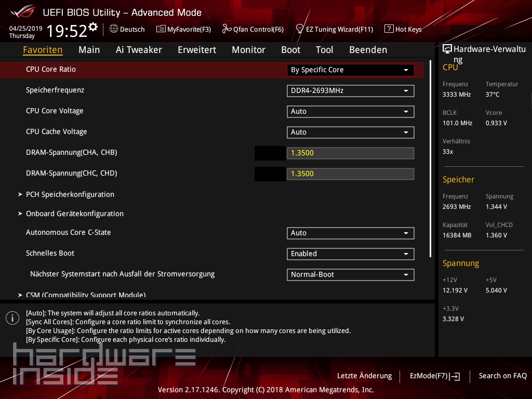Click the globe language icon for Deutsch
Image resolution: width=532 pixels, height=399 pixels.
114,29
